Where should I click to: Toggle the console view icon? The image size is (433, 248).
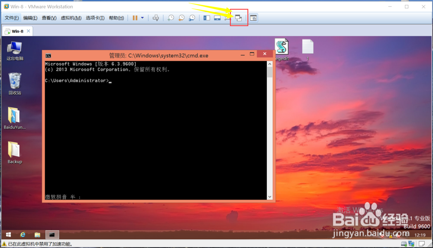[253, 18]
